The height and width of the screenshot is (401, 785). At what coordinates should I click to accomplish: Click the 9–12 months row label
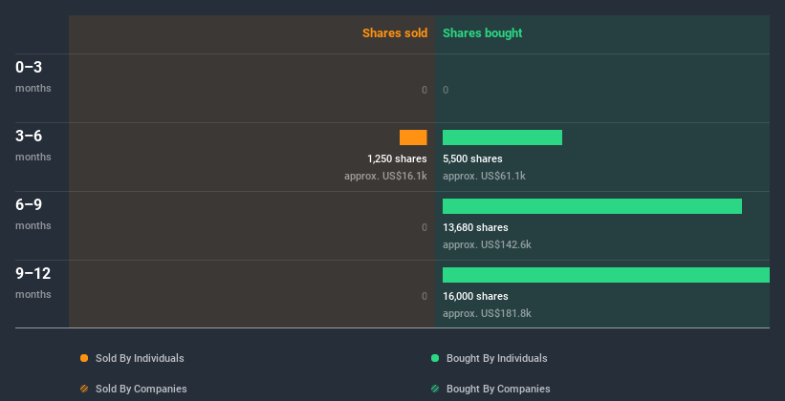[33, 283]
